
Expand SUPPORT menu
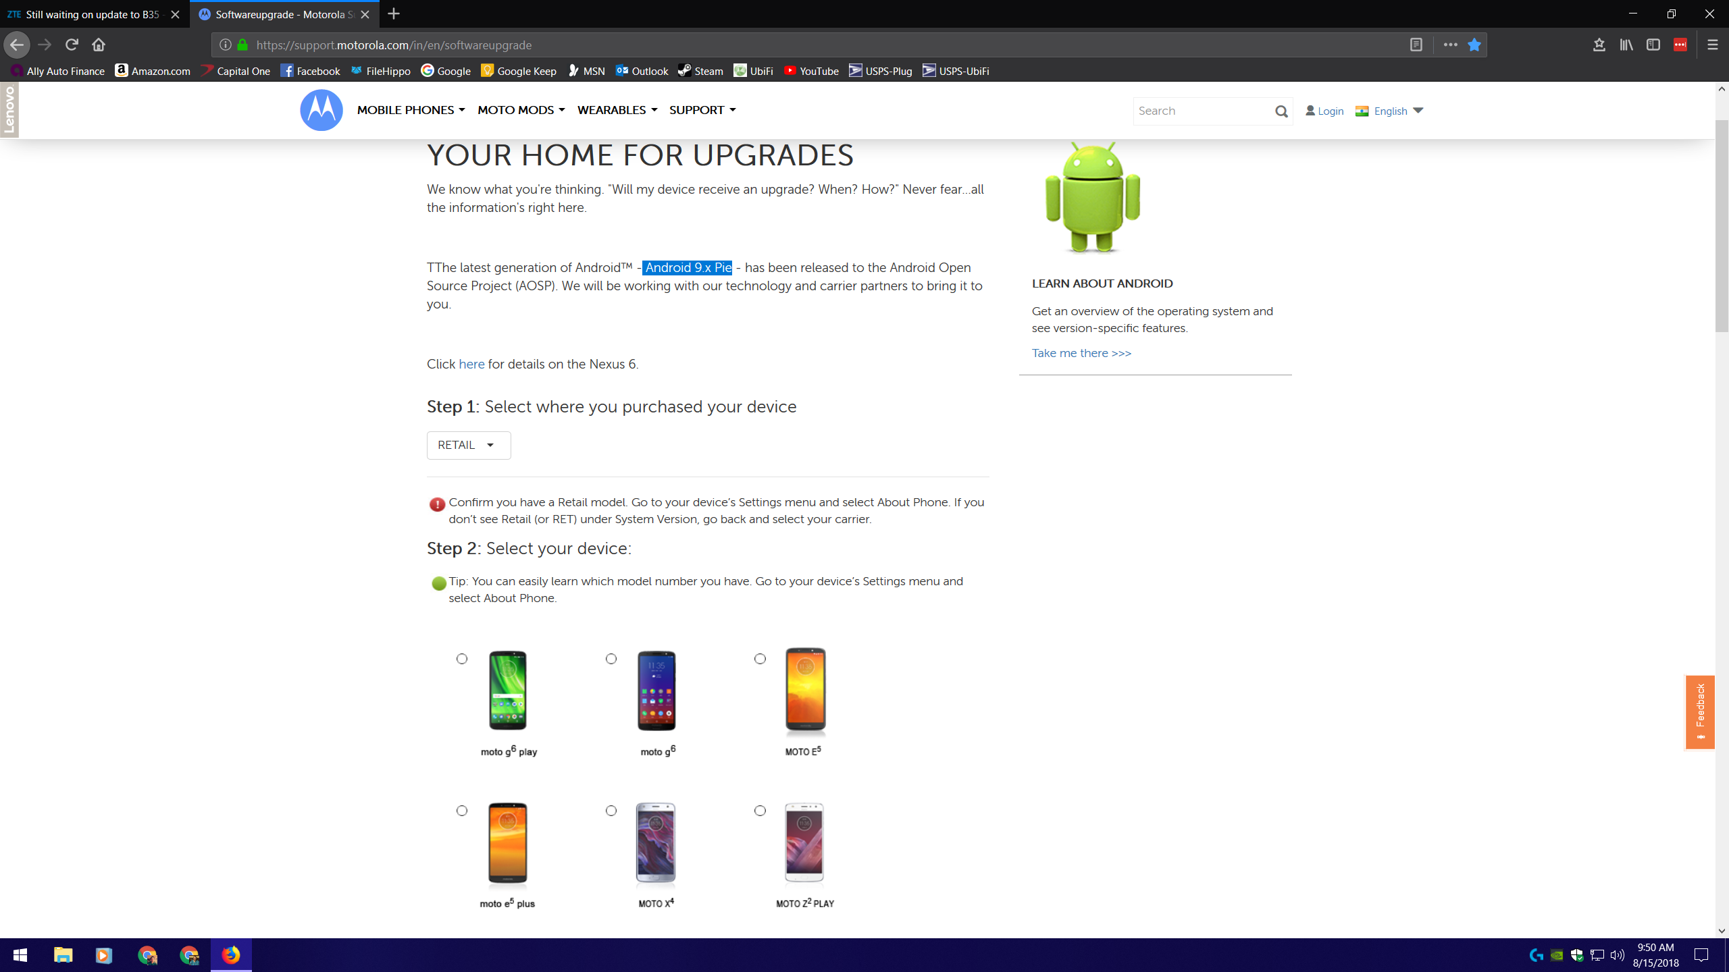tap(702, 110)
